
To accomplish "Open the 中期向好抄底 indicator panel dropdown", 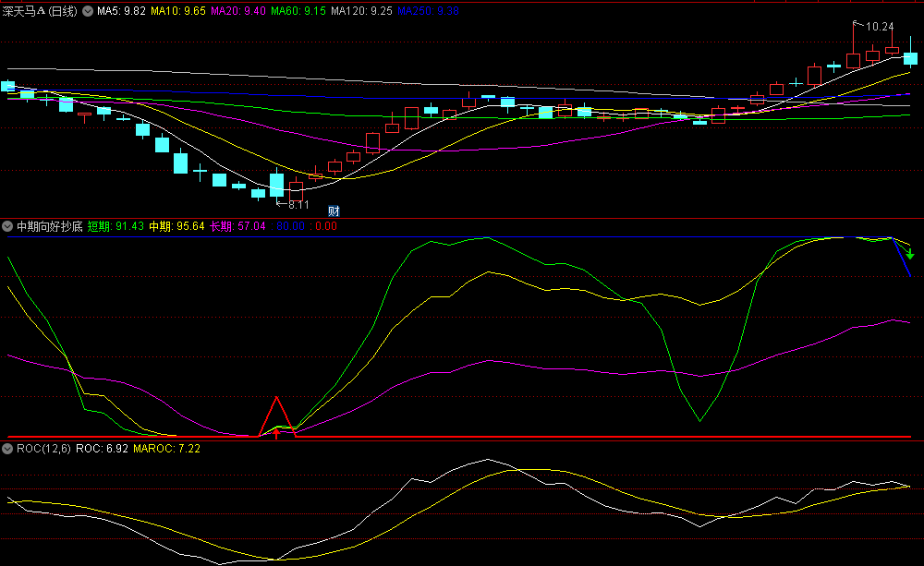I will click(x=7, y=226).
